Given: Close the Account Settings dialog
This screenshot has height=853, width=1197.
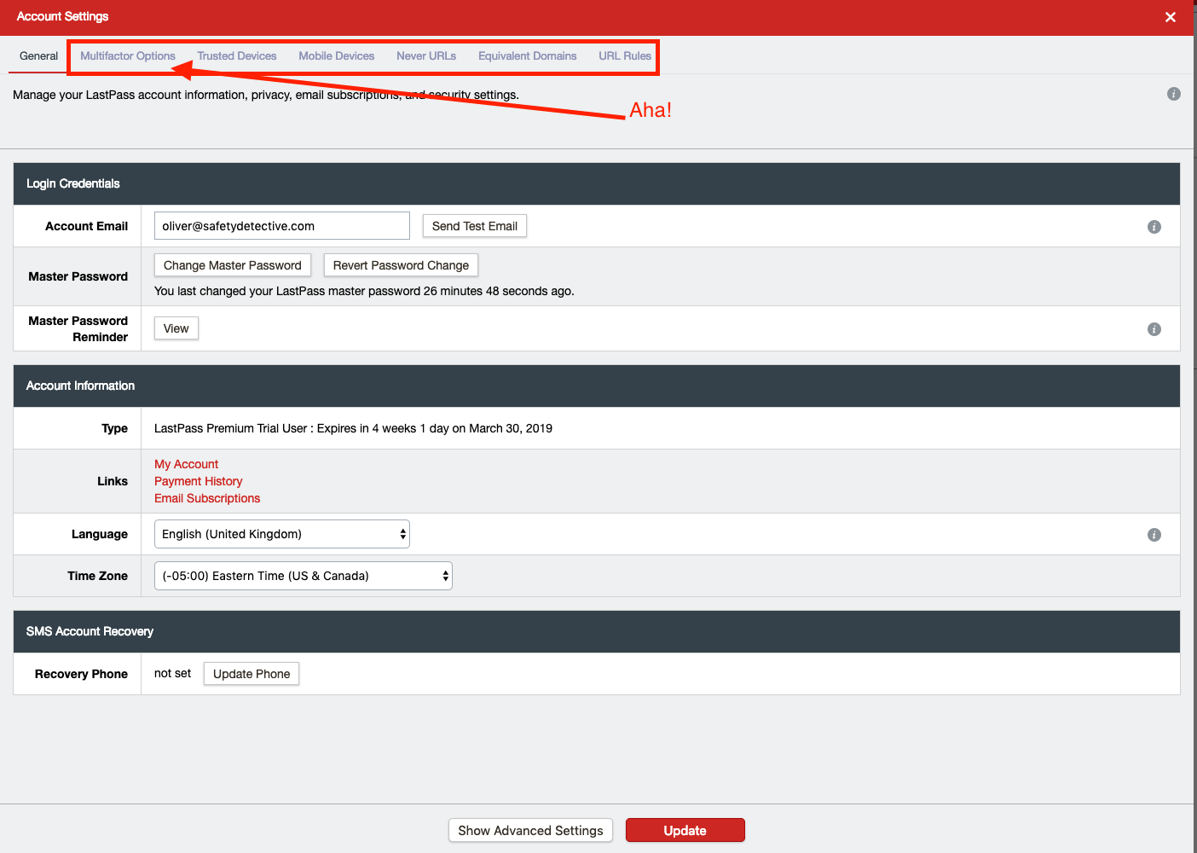Looking at the screenshot, I should [1171, 17].
